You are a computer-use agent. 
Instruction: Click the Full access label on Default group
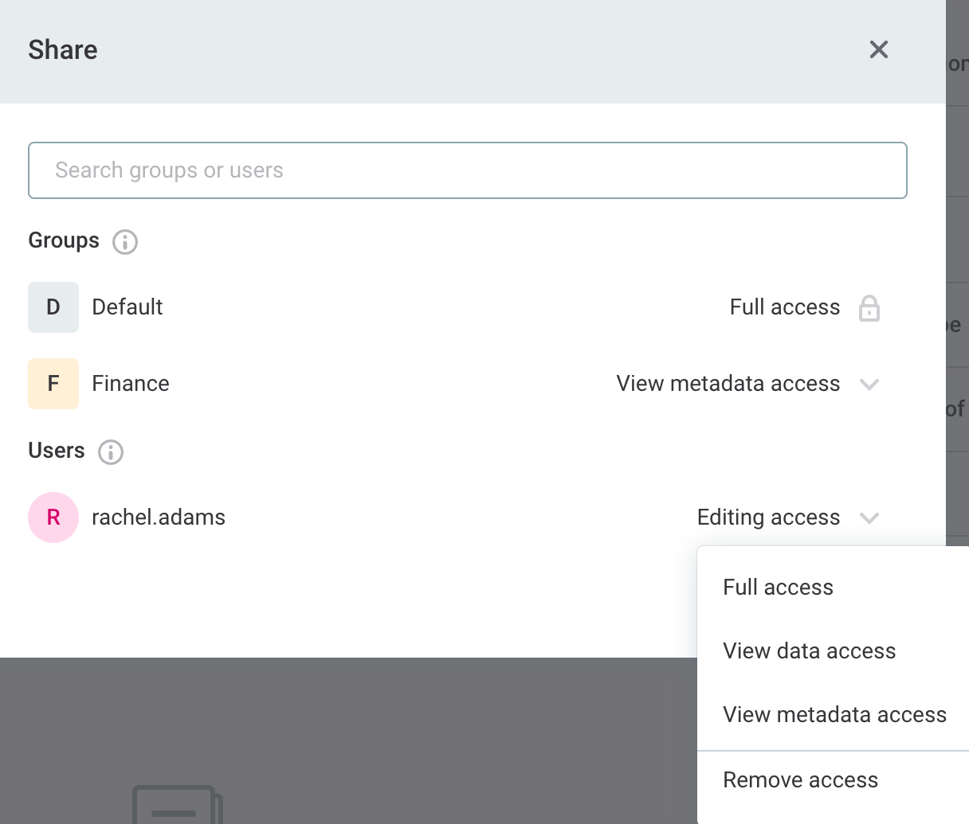[785, 307]
